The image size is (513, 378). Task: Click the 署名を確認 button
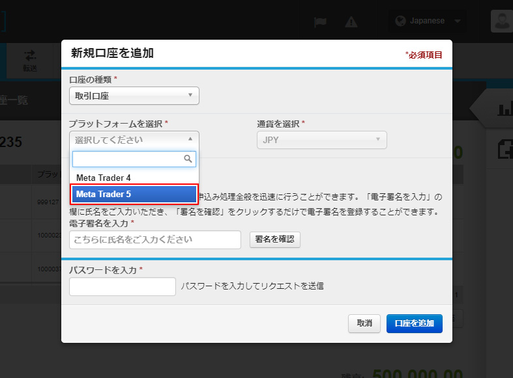pyautogui.click(x=275, y=239)
